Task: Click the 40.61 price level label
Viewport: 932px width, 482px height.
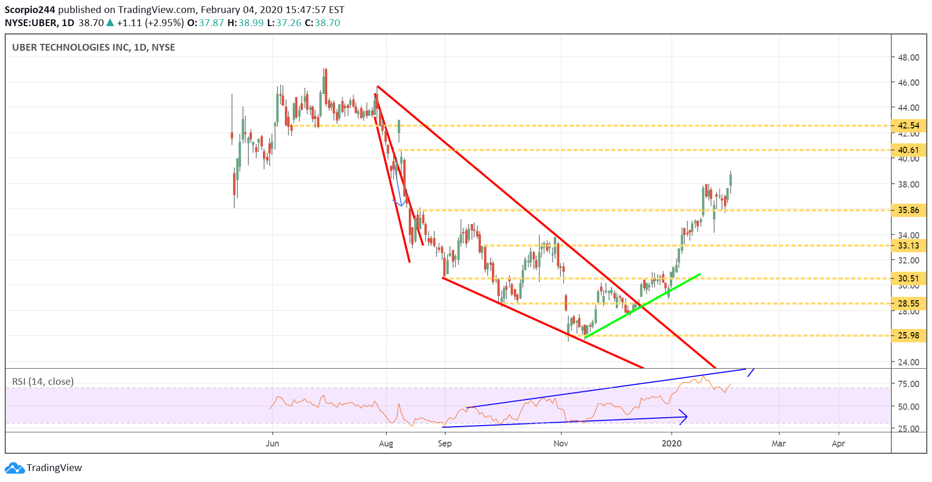Action: click(x=908, y=150)
